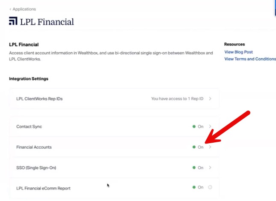The height and width of the screenshot is (201, 276).
Task: Go back to the Applications page
Action: point(24,9)
